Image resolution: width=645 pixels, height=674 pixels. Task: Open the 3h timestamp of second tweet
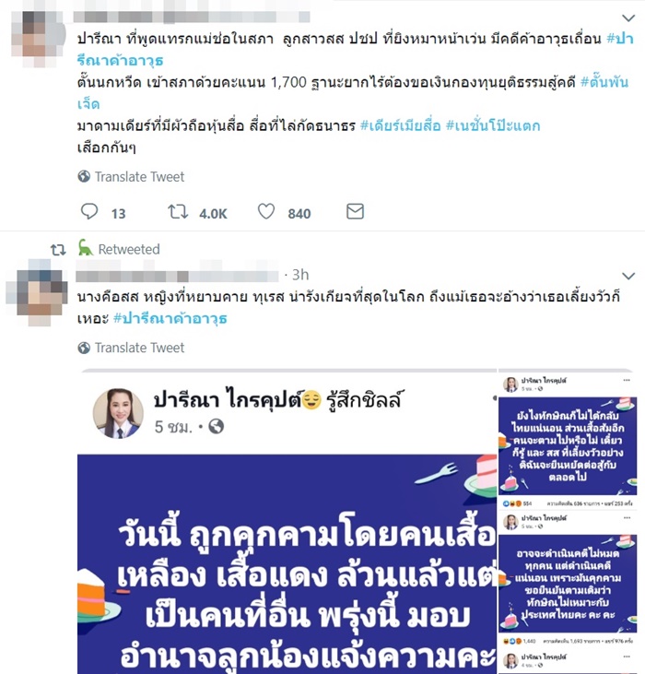tap(300, 275)
